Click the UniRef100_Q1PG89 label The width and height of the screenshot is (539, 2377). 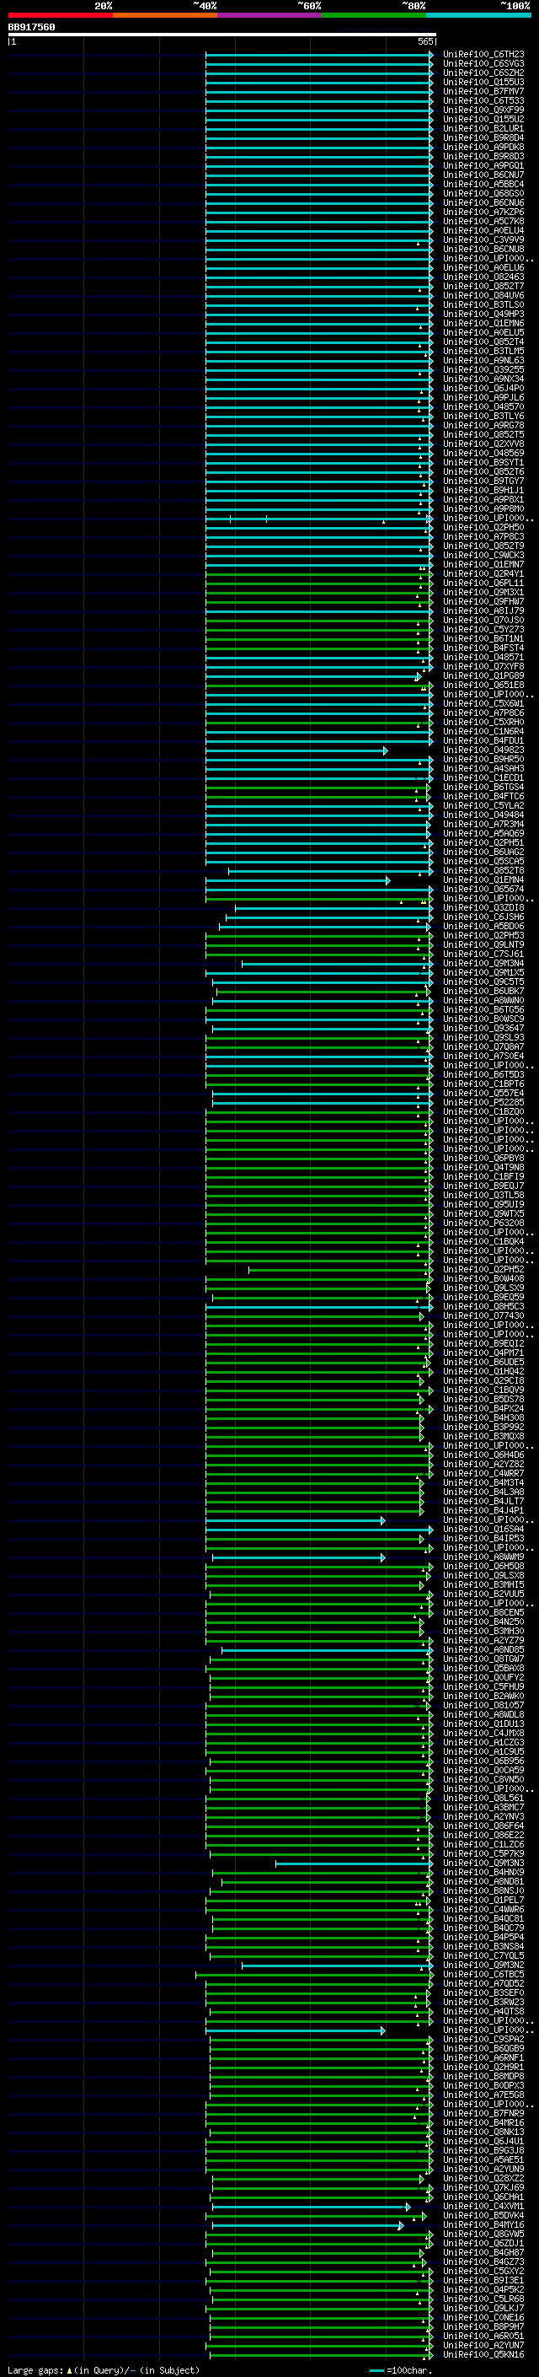pos(483,675)
